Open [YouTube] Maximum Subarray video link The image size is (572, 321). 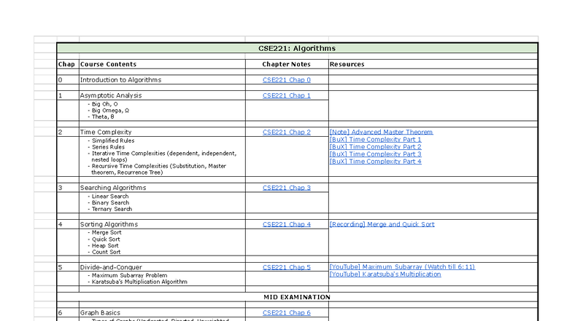tap(403, 266)
